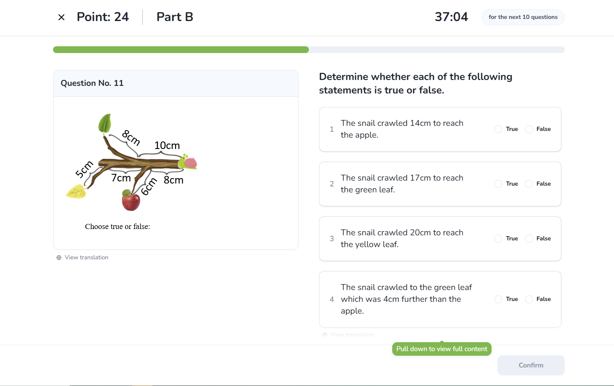Close the quiz with the X icon

pos(61,17)
